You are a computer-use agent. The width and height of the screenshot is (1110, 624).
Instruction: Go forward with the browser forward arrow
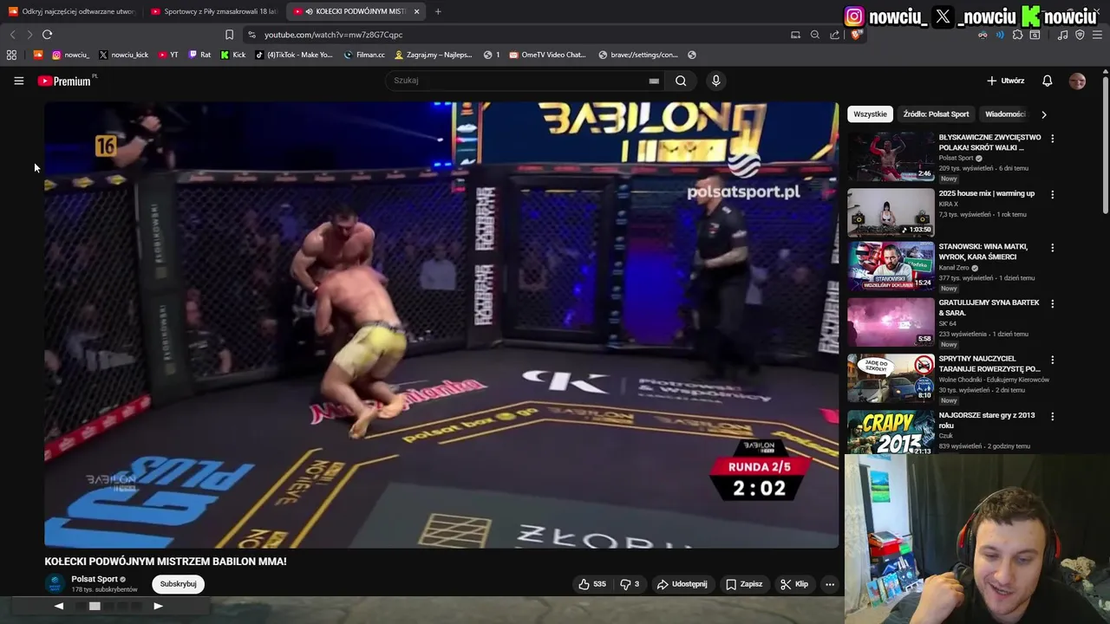pyautogui.click(x=29, y=35)
